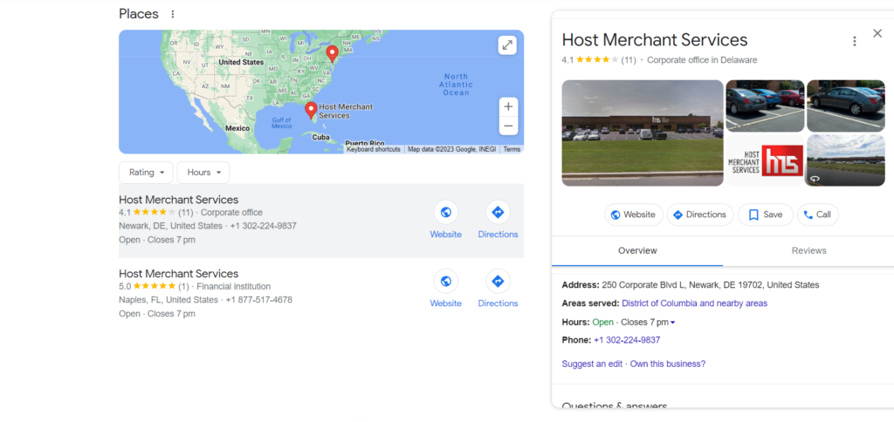Switch to the Reviews tab
The width and height of the screenshot is (894, 422).
tap(808, 250)
